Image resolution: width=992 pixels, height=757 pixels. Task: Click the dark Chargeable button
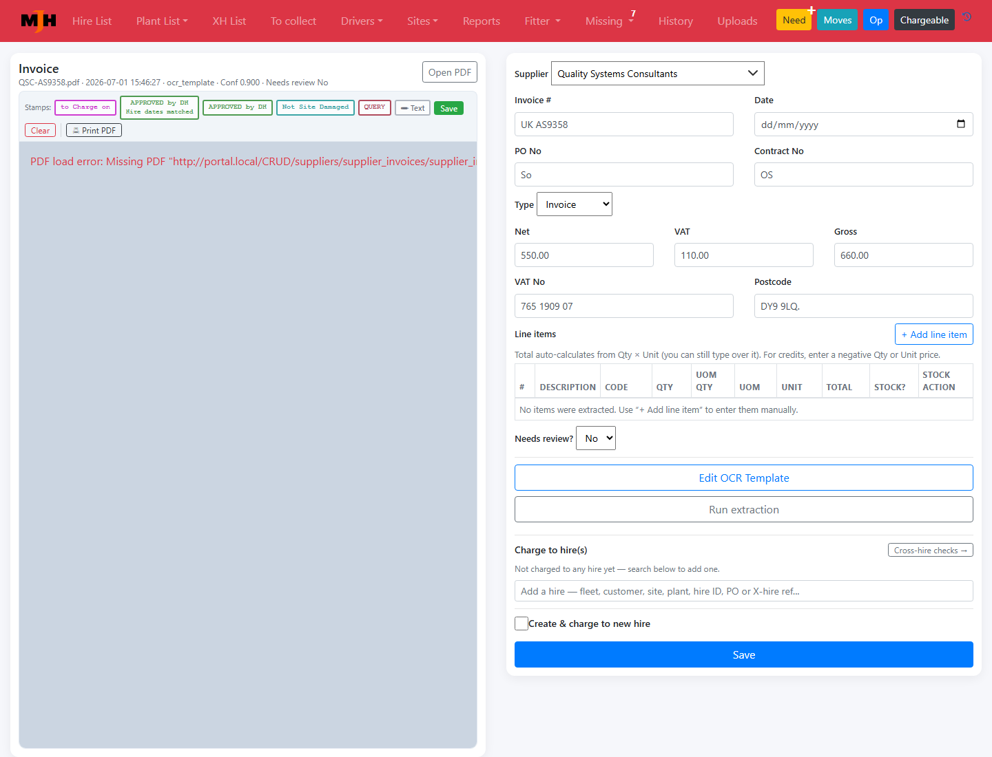[x=924, y=20]
